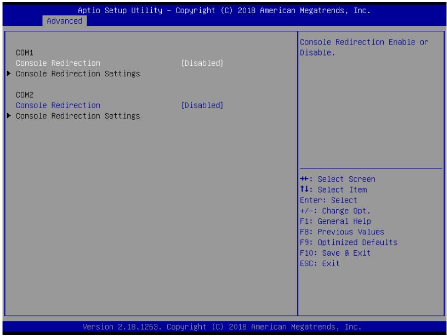
Task: Open COM1 Console Redirection Settings submenu
Action: point(78,73)
